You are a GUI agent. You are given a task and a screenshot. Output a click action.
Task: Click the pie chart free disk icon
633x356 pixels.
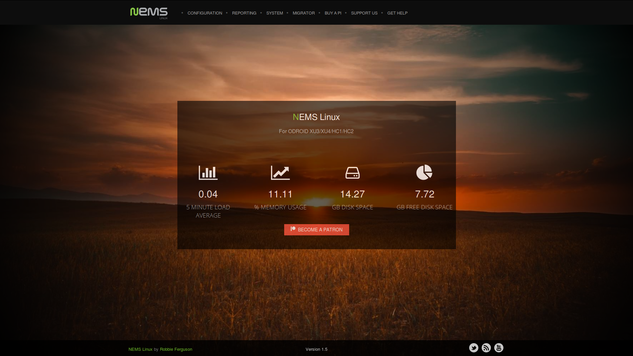(424, 172)
